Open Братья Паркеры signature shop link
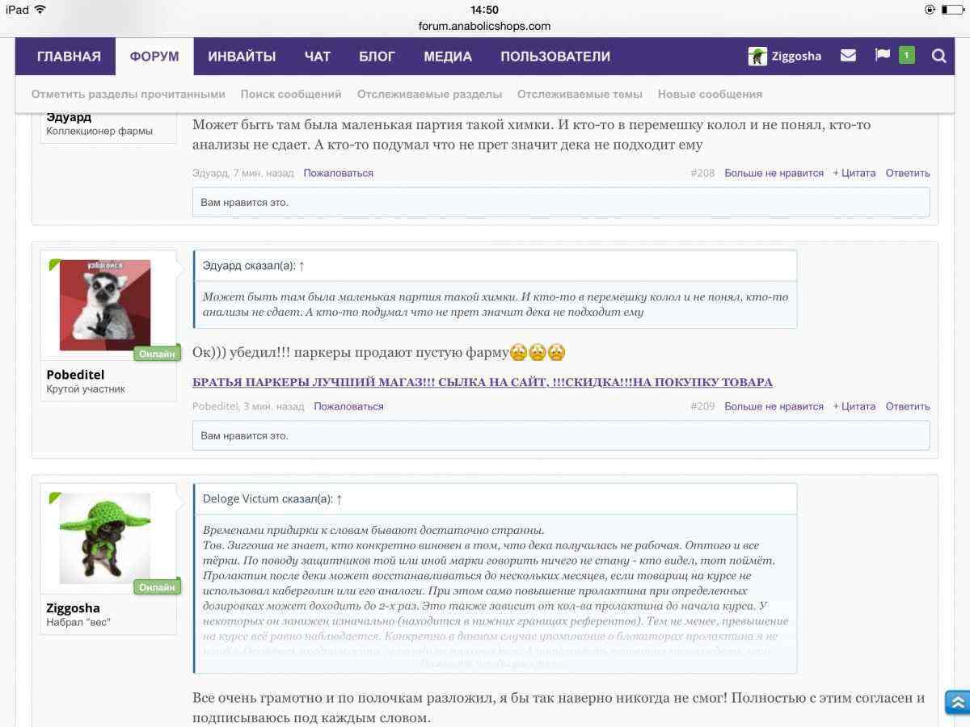The image size is (970, 727). coord(482,382)
